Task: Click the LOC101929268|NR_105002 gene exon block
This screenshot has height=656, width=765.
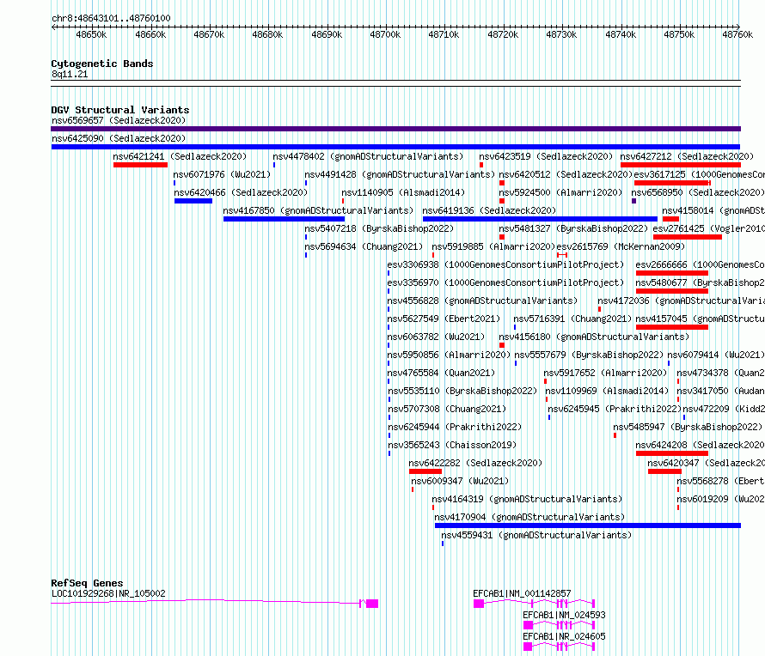Action: coord(372,604)
